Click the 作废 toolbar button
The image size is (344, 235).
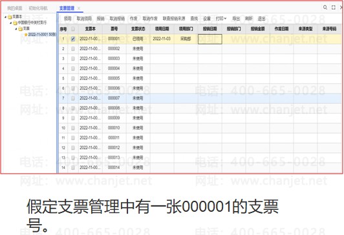pyautogui.click(x=133, y=19)
